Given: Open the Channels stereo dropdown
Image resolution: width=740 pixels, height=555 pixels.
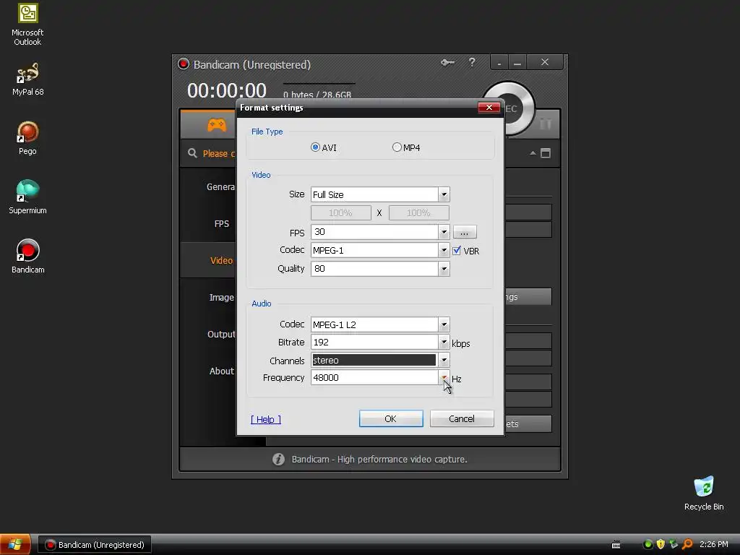Looking at the screenshot, I should 444,360.
